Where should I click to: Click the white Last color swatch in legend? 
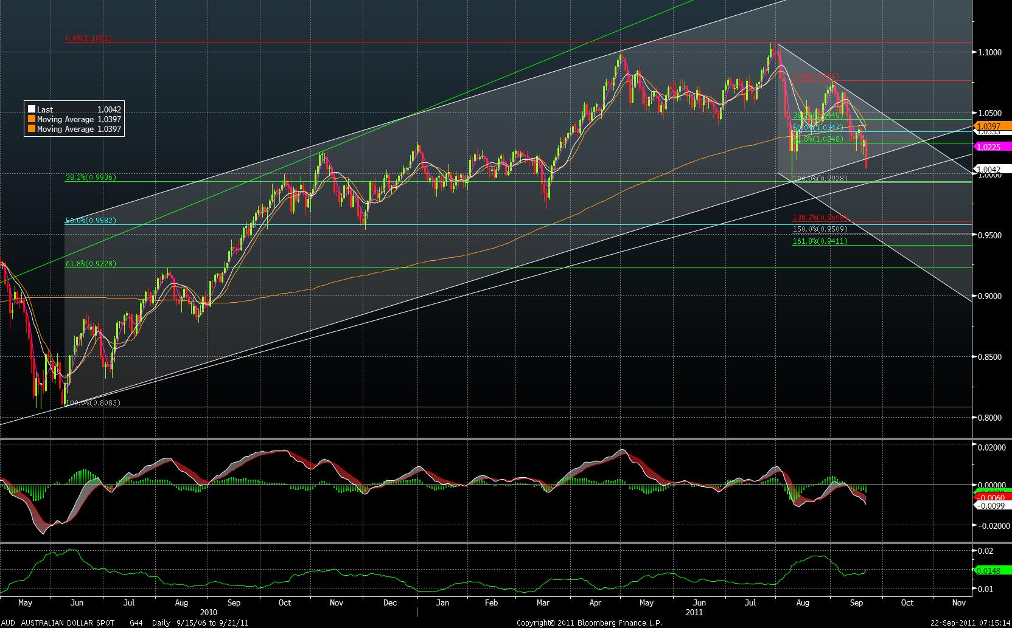(x=32, y=110)
